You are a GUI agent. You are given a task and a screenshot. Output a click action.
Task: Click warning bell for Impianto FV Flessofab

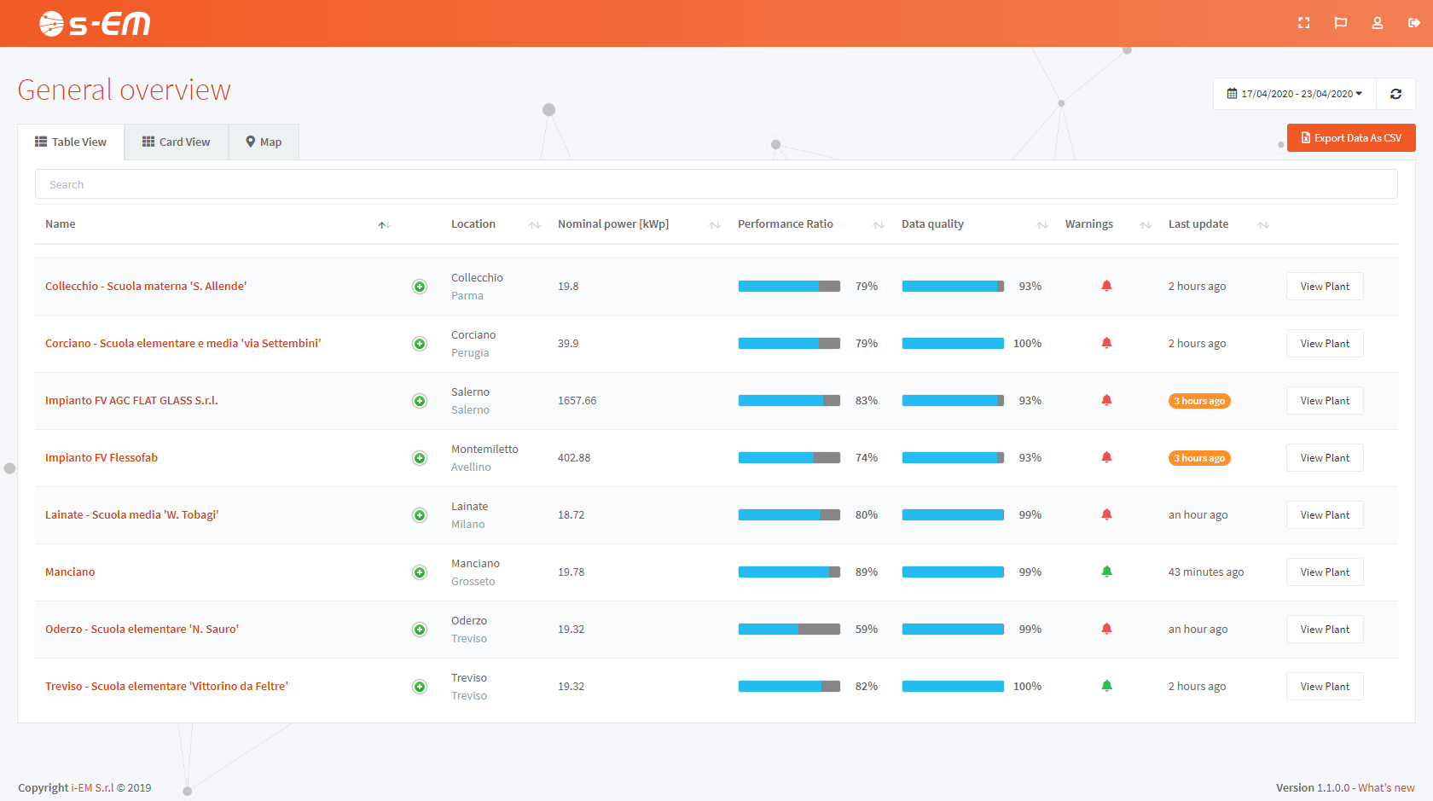click(x=1106, y=457)
